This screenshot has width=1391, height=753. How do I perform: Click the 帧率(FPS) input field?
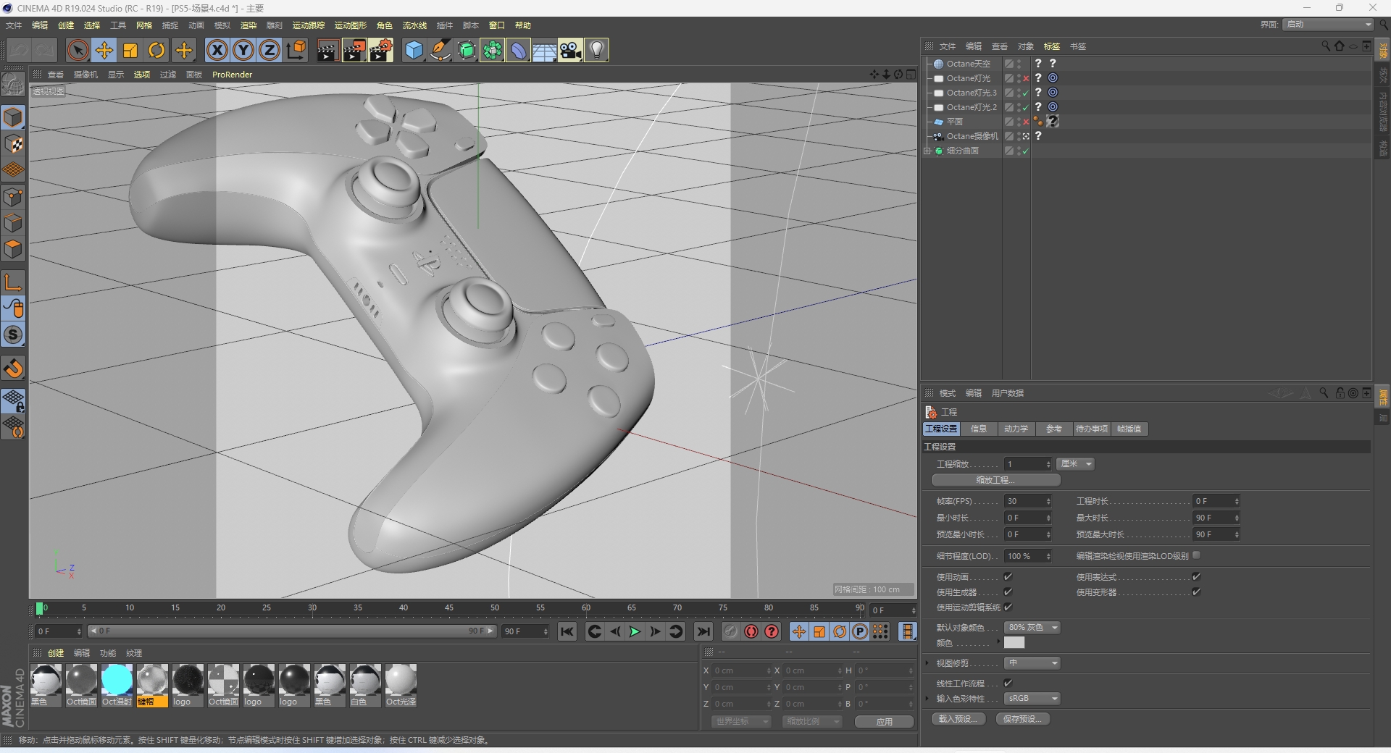coord(1028,501)
